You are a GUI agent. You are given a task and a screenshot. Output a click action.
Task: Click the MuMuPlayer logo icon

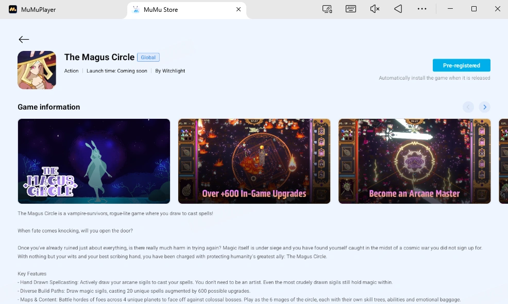pos(13,9)
